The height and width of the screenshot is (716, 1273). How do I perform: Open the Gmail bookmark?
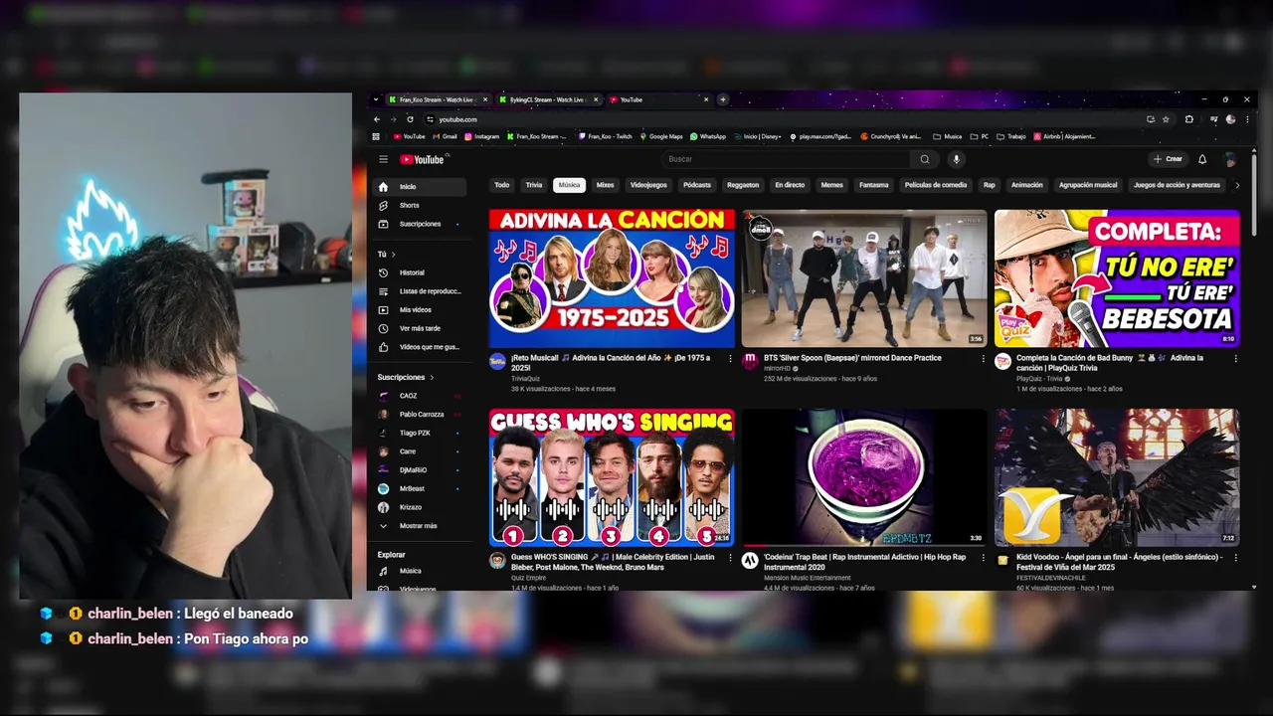[x=445, y=136]
